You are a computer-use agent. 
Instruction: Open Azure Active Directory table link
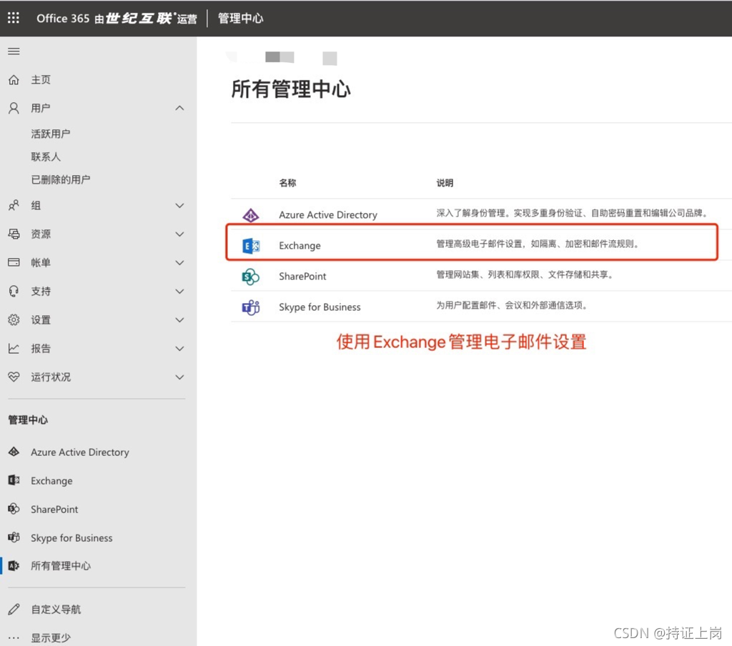[x=328, y=214]
